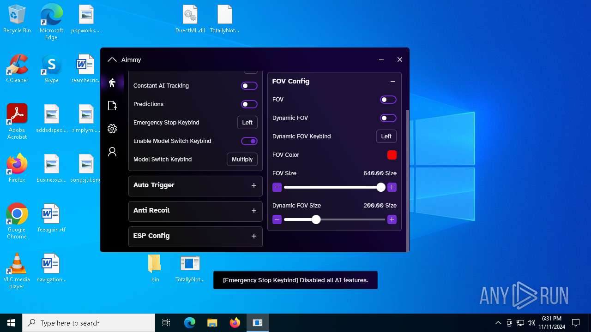Click the FOV Size slider handle
This screenshot has height=332, width=591.
381,187
